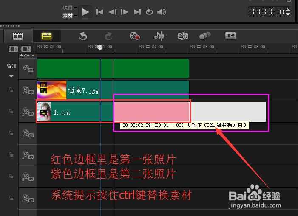Image resolution: width=298 pixels, height=216 pixels.
Task: Increase timecode with the up stepper arrow
Action: pyautogui.click(x=288, y=9)
